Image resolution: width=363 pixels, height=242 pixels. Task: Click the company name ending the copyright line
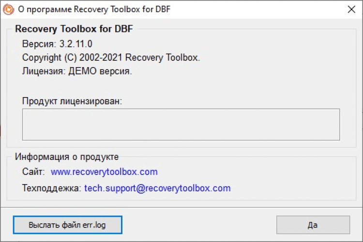(x=163, y=57)
